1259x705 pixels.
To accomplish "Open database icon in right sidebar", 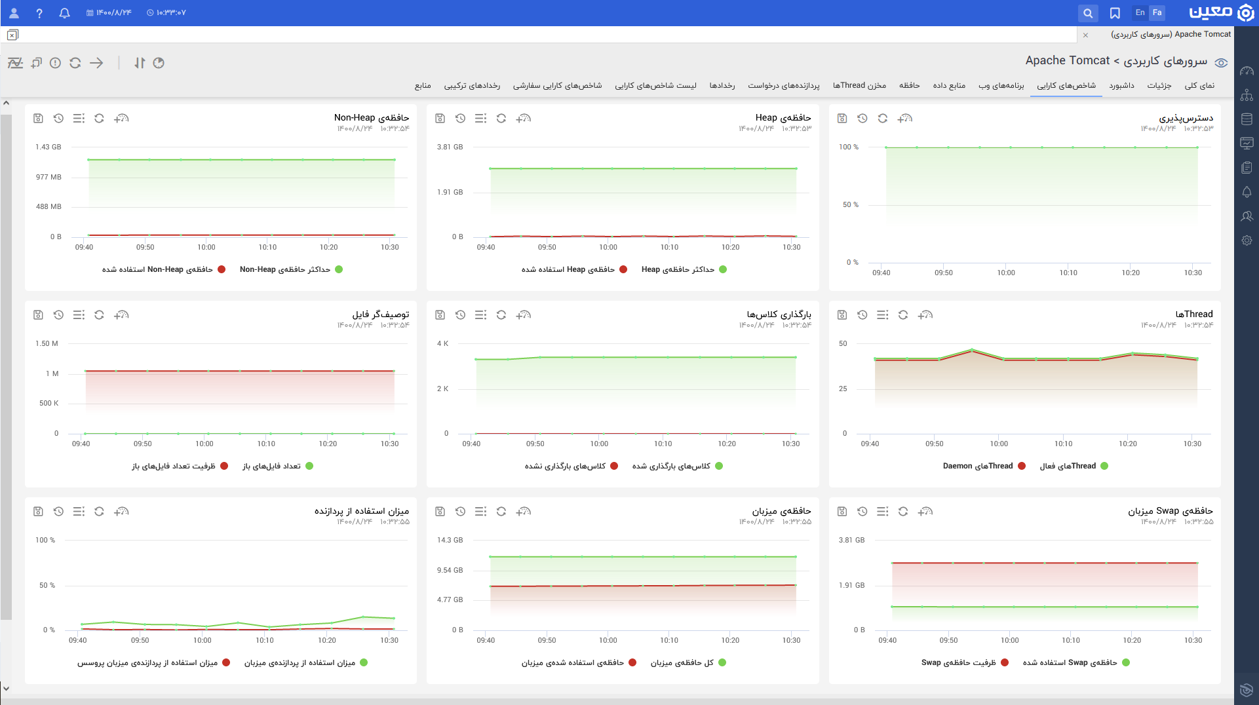I will point(1247,119).
